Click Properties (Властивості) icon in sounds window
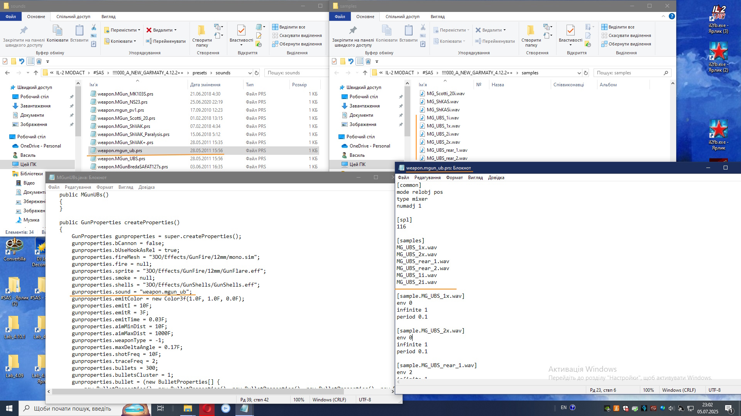Viewport: 741px width, 416px height. coord(241,31)
